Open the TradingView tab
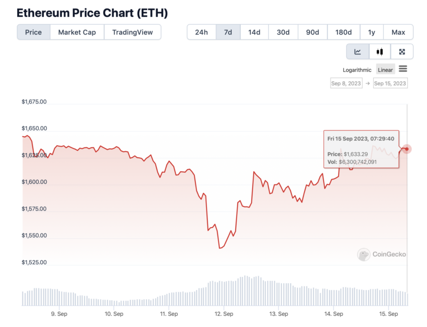Viewport: 427px width, 327px height. click(x=132, y=32)
